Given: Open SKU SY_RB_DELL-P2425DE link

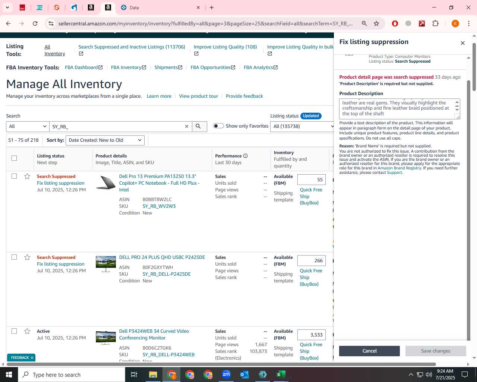Looking at the screenshot, I should coord(167,274).
